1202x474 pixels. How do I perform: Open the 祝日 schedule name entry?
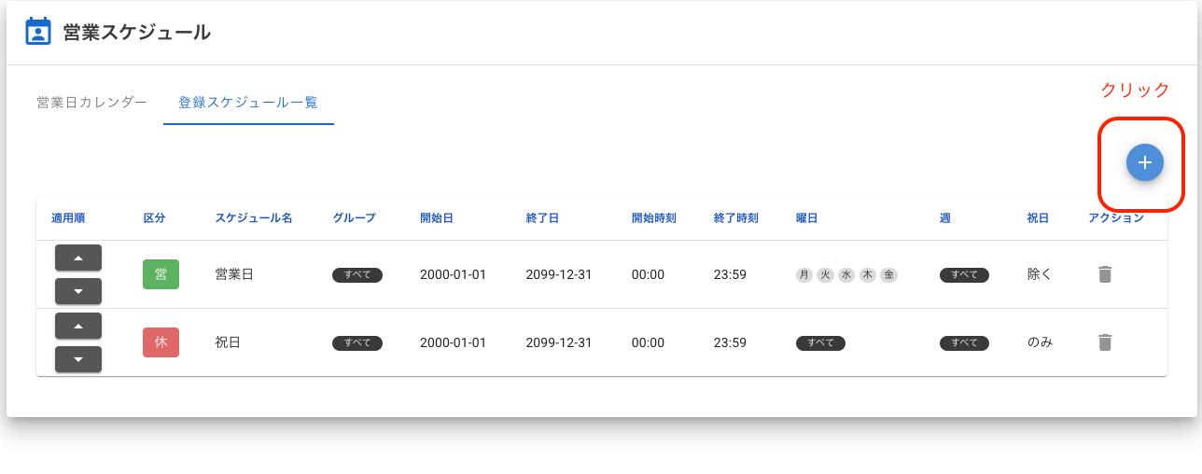click(228, 342)
